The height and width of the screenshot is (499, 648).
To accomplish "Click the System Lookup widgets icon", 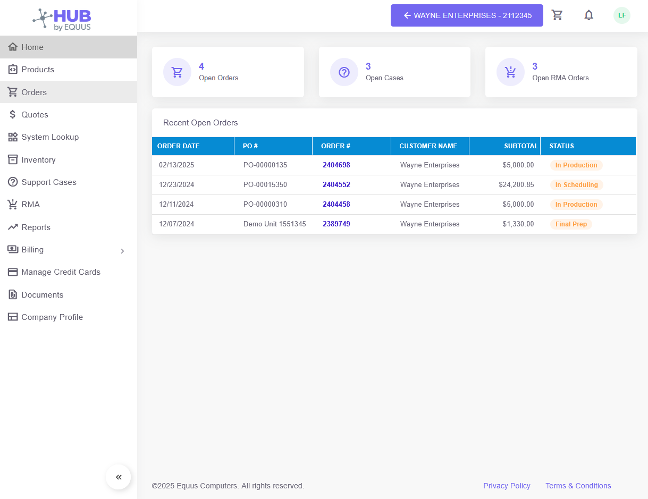I will (13, 137).
